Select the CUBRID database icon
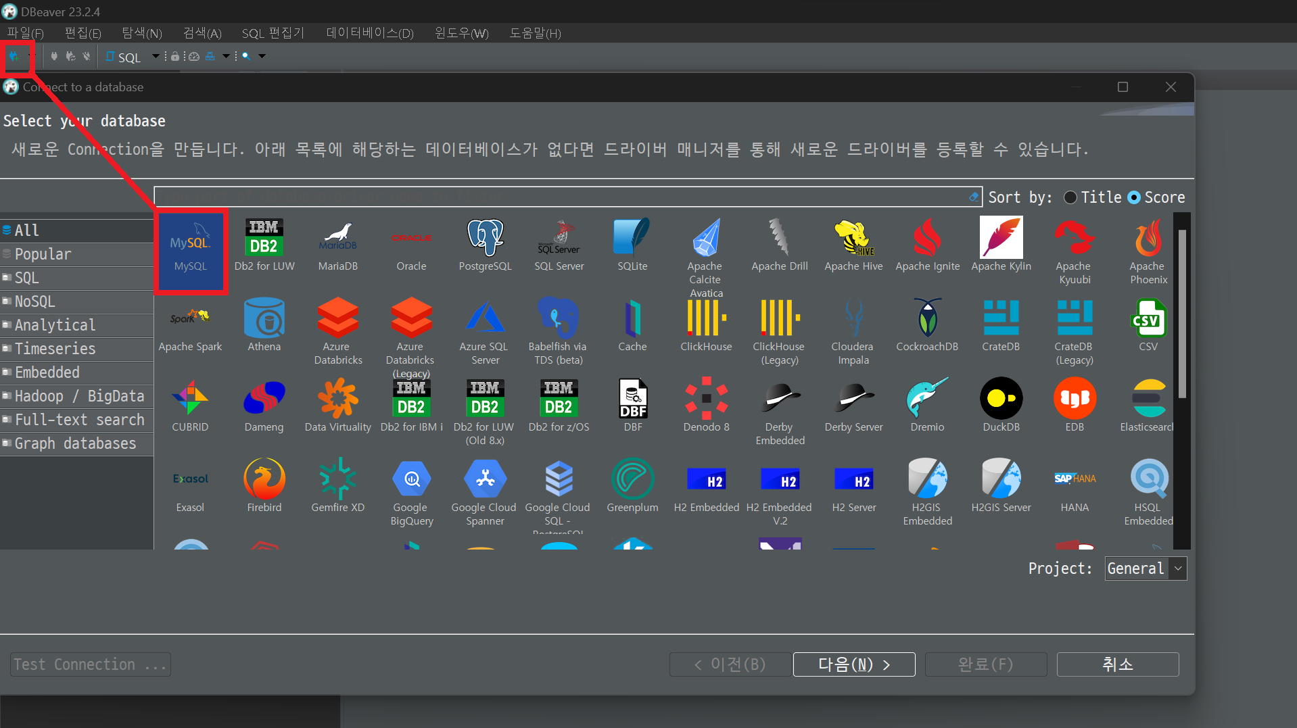The height and width of the screenshot is (728, 1297). tap(190, 406)
